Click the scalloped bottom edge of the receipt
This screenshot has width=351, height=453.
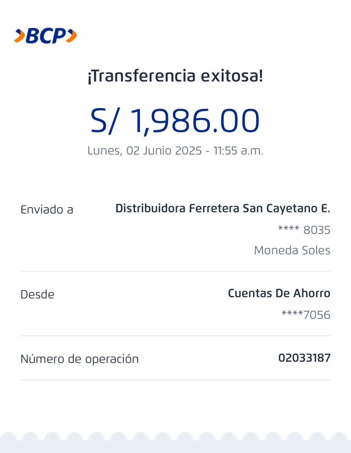tap(175, 442)
